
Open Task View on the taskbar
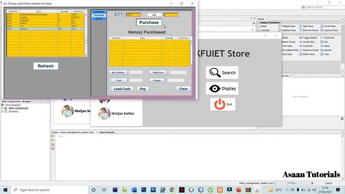(104, 190)
